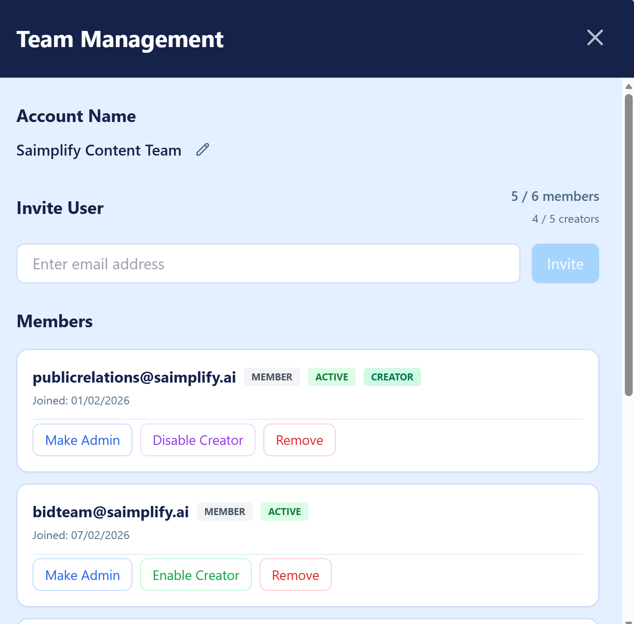Screen dimensions: 634x624
Task: Click the '4 / 5 creators' count
Action: (566, 219)
